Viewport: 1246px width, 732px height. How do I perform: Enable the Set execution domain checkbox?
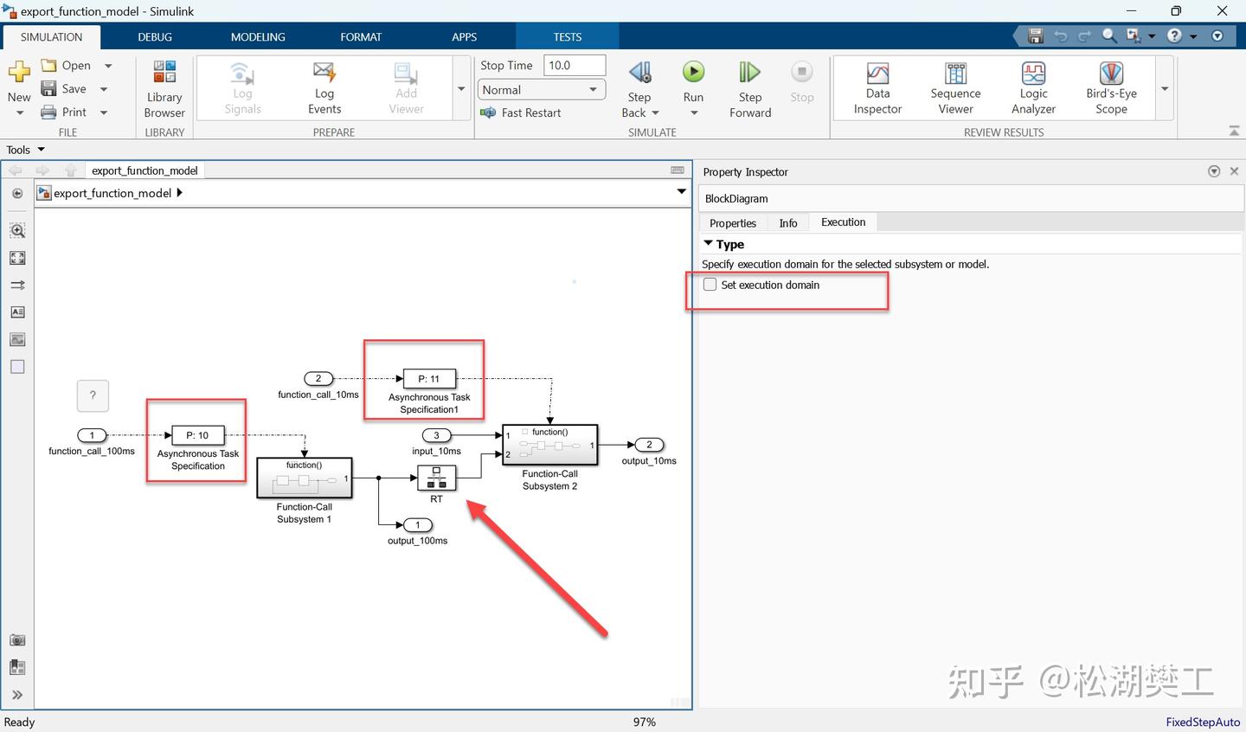coord(710,285)
